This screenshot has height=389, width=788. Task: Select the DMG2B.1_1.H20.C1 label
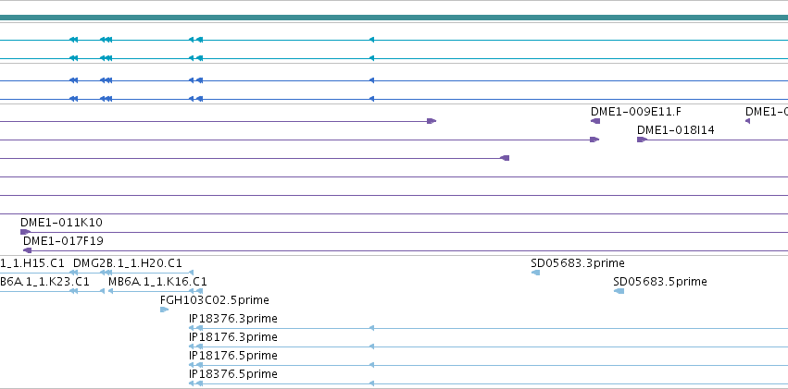(x=128, y=263)
